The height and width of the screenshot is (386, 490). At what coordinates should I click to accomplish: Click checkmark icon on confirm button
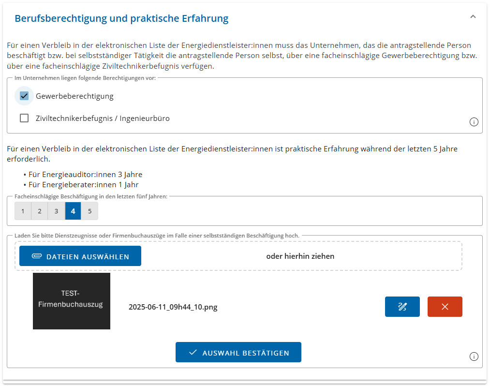(x=193, y=352)
